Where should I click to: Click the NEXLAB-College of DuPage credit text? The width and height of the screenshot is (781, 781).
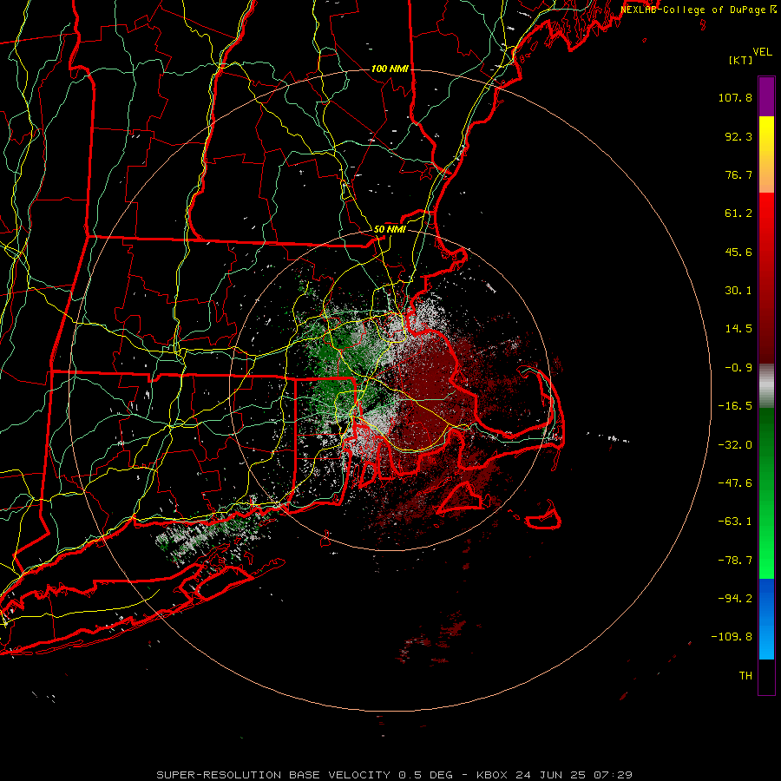tap(698, 10)
